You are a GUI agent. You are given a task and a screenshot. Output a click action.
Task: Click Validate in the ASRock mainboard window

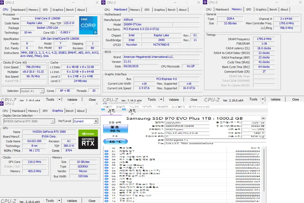pos(174,99)
